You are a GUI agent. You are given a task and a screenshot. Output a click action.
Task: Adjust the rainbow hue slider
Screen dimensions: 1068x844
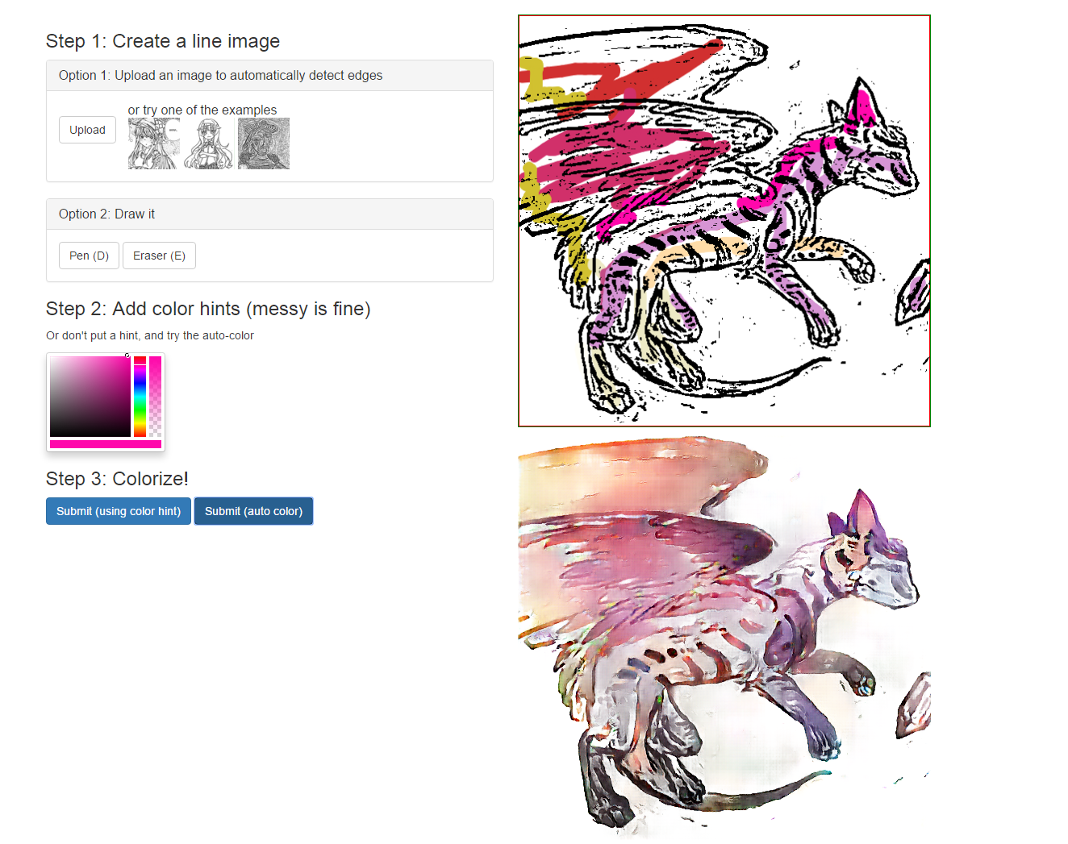click(x=140, y=397)
